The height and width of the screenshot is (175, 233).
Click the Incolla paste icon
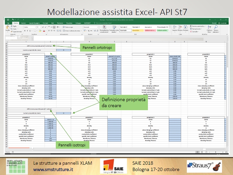(x=8, y=28)
